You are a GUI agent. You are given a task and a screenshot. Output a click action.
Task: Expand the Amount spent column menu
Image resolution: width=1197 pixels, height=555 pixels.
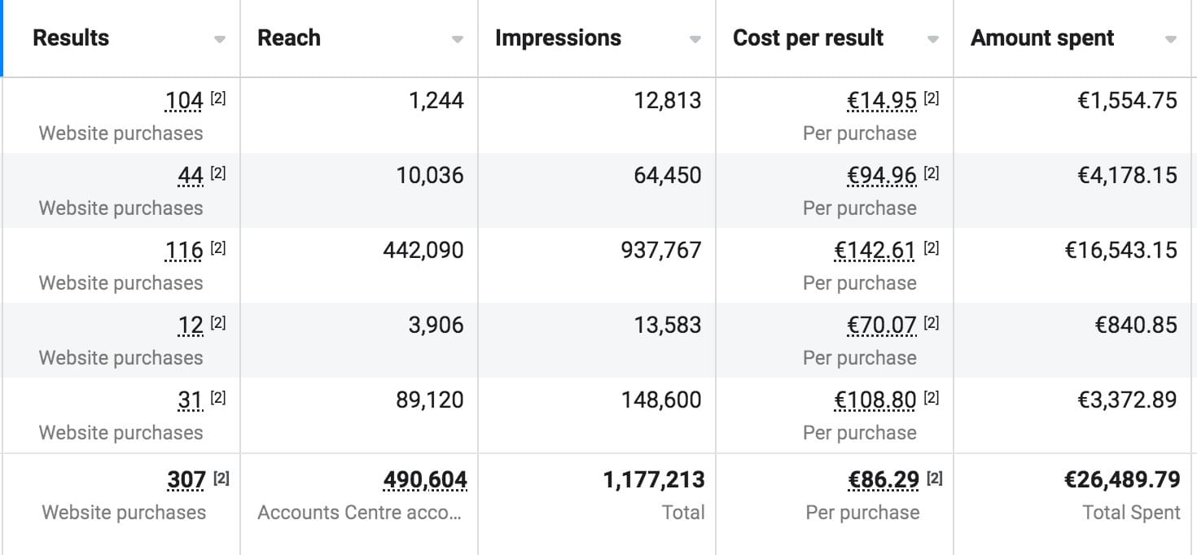point(1170,40)
